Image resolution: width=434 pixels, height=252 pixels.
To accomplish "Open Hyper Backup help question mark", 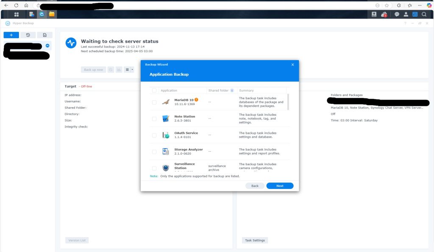I will click(405, 23).
